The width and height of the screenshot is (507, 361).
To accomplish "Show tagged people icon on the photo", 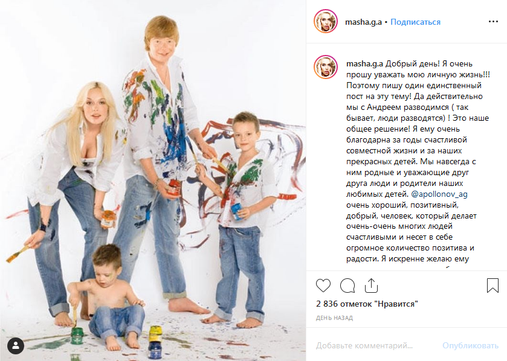I will pyautogui.click(x=16, y=346).
